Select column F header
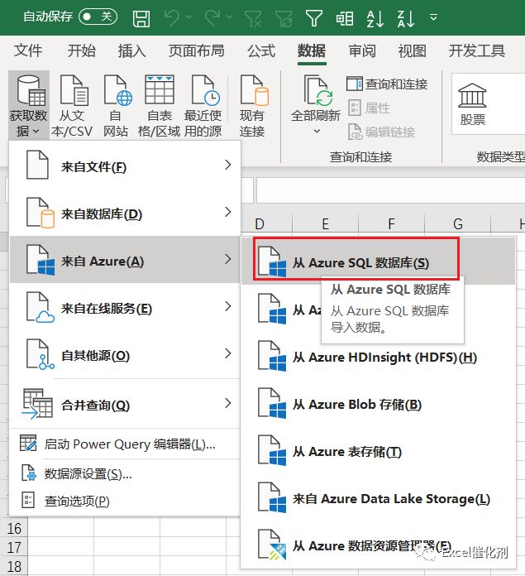525x576 pixels. (391, 223)
